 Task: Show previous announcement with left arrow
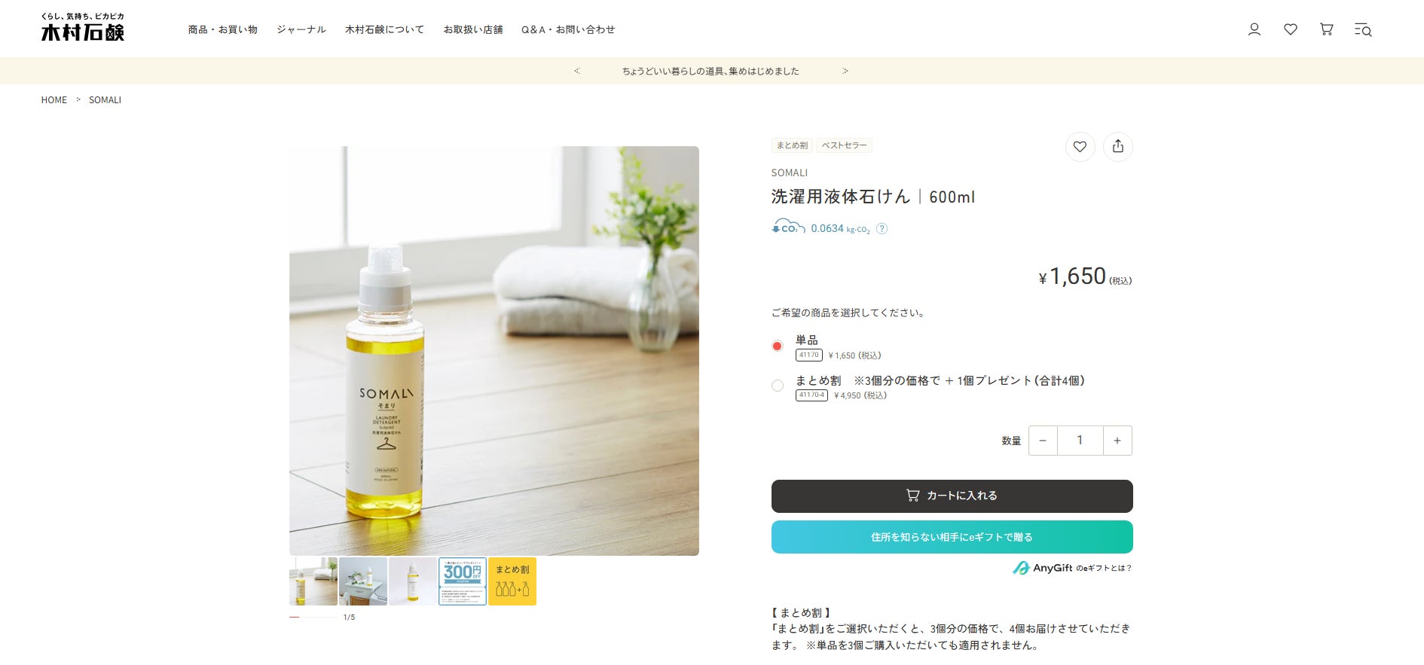pos(577,71)
